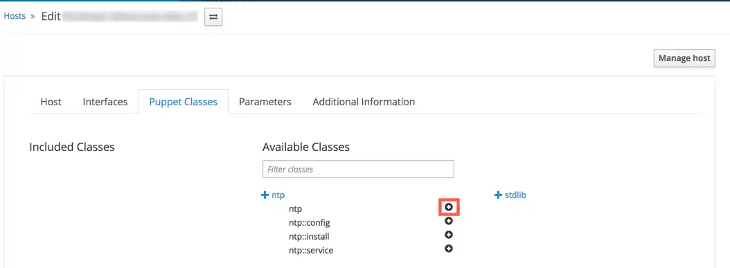
Task: Open the Additional Information tab
Action: (364, 101)
